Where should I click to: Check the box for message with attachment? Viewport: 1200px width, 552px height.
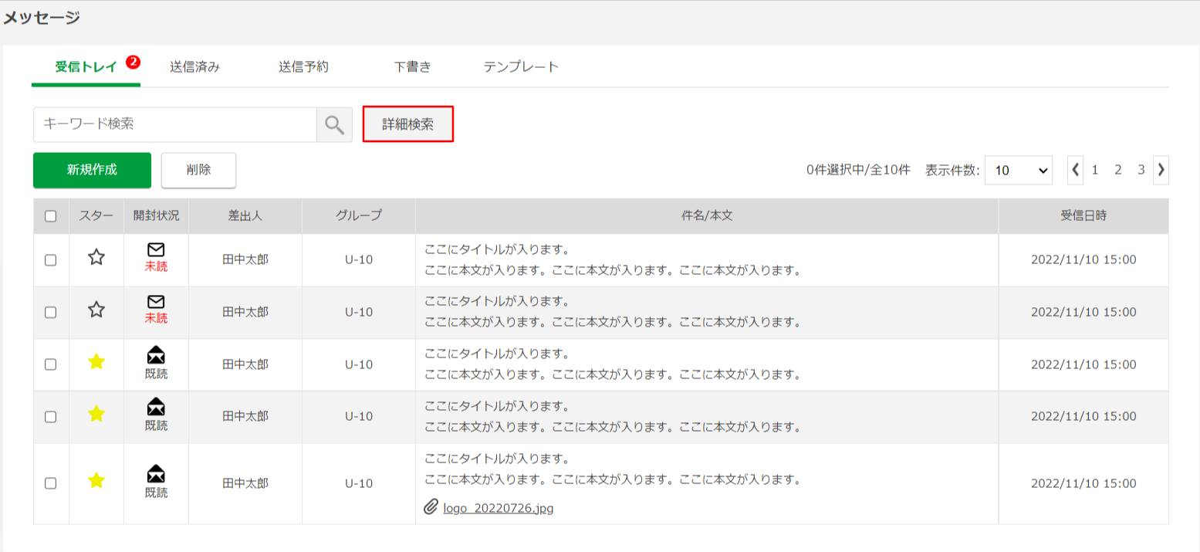click(51, 483)
